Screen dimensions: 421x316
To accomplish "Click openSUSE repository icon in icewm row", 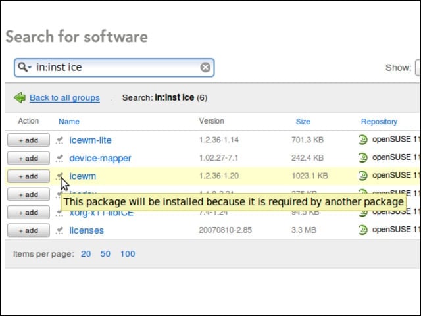I will 362,176.
